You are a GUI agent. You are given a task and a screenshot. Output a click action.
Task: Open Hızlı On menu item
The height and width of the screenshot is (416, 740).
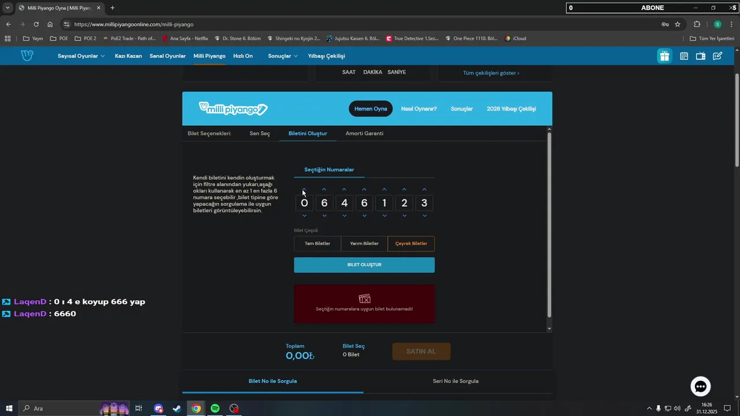click(x=243, y=56)
